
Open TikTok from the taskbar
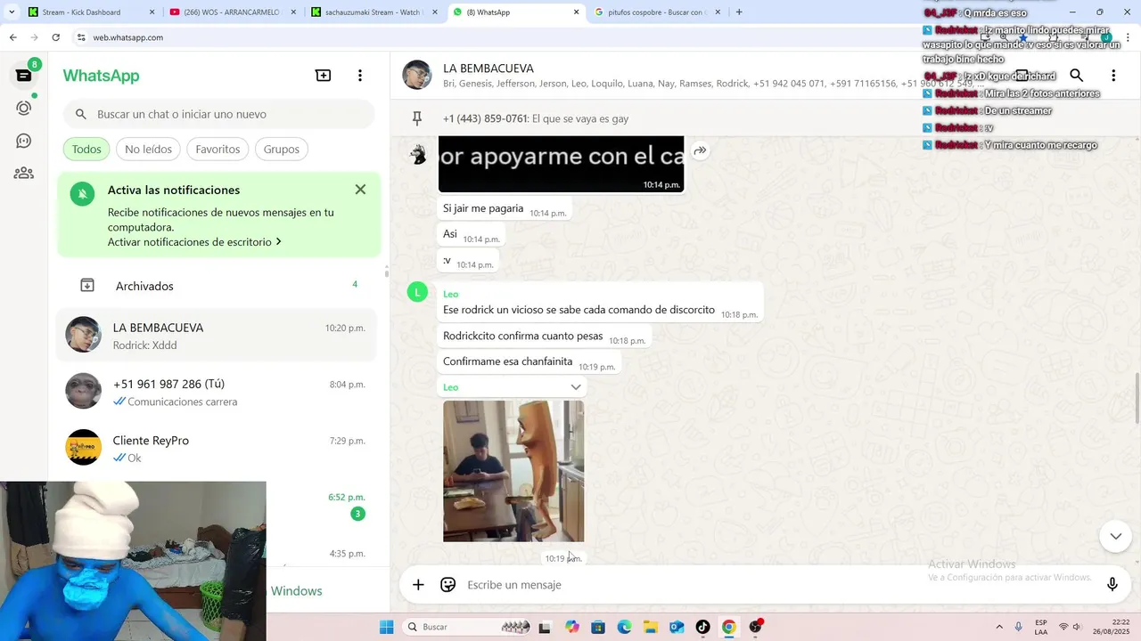click(x=702, y=627)
